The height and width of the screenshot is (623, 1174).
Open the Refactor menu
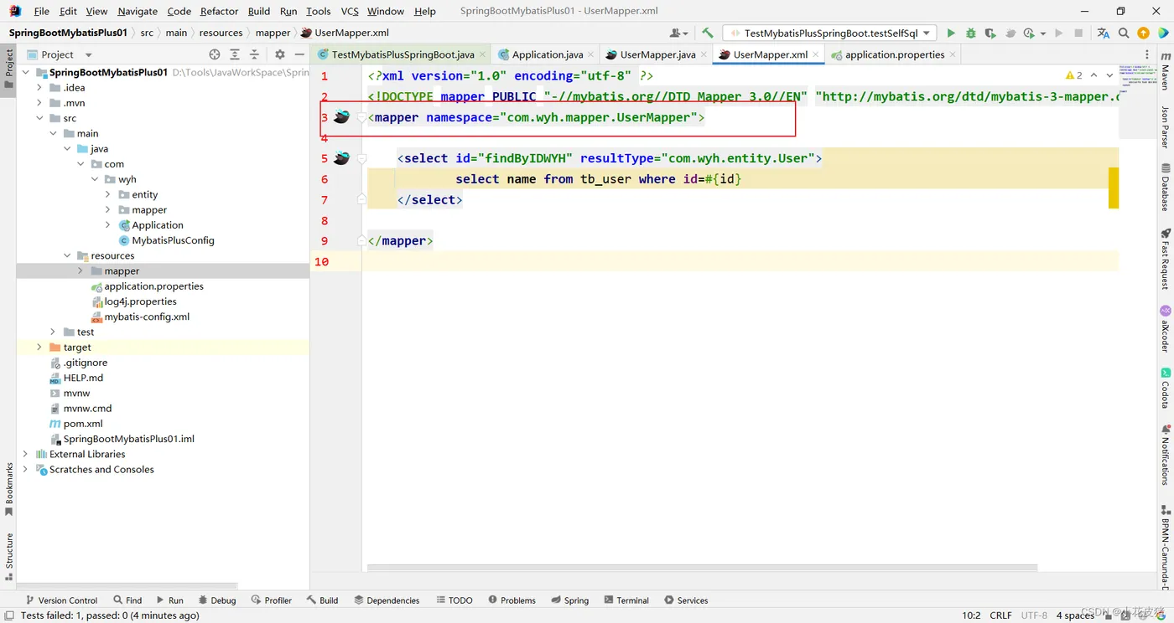click(219, 11)
